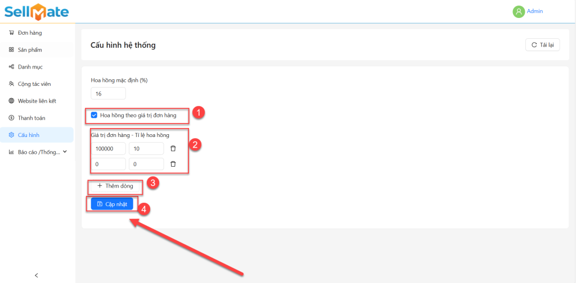Click the shopping cart icon for Đơn hàng
The width and height of the screenshot is (576, 283).
point(12,33)
